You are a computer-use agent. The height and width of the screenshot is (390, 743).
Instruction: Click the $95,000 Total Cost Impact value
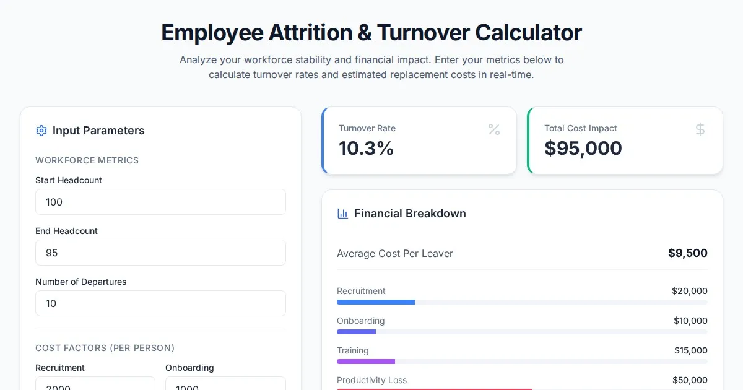pos(583,149)
